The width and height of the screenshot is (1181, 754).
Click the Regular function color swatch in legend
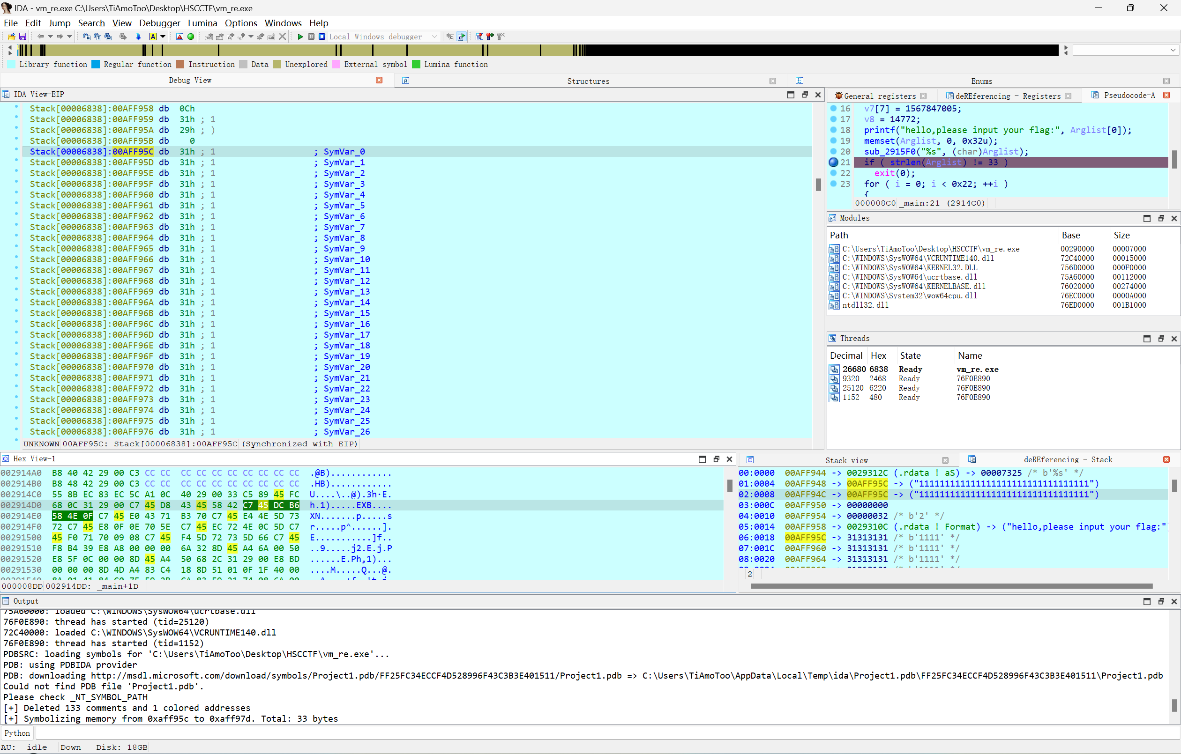(96, 64)
